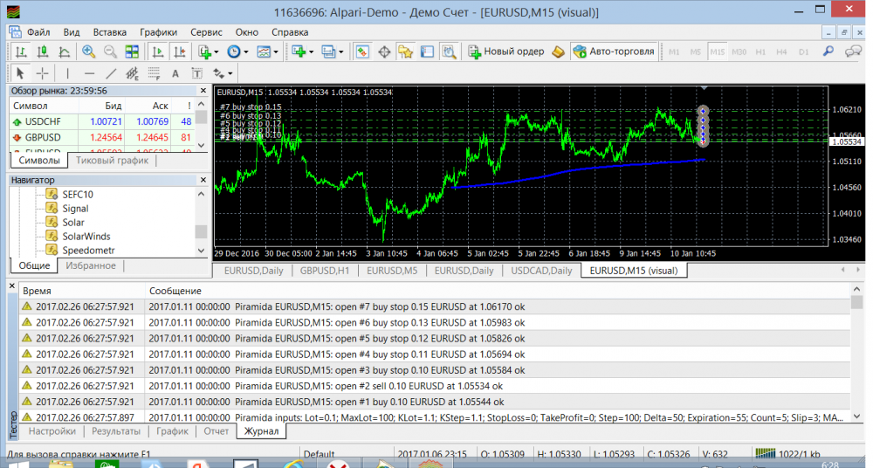The width and height of the screenshot is (873, 468).
Task: Click the zoom out magnifier icon
Action: tap(110, 52)
